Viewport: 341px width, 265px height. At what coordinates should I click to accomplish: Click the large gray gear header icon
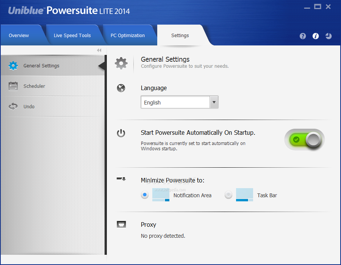[121, 64]
